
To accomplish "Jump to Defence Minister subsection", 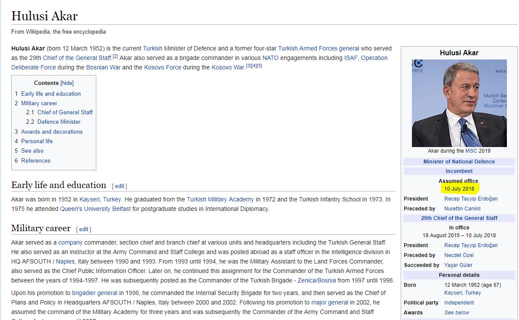I will pyautogui.click(x=59, y=122).
